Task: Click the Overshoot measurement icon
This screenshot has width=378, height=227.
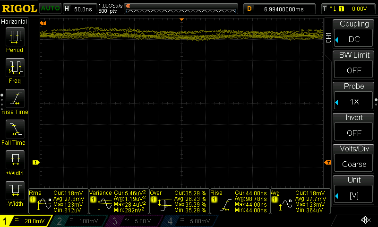Action: coord(165,205)
